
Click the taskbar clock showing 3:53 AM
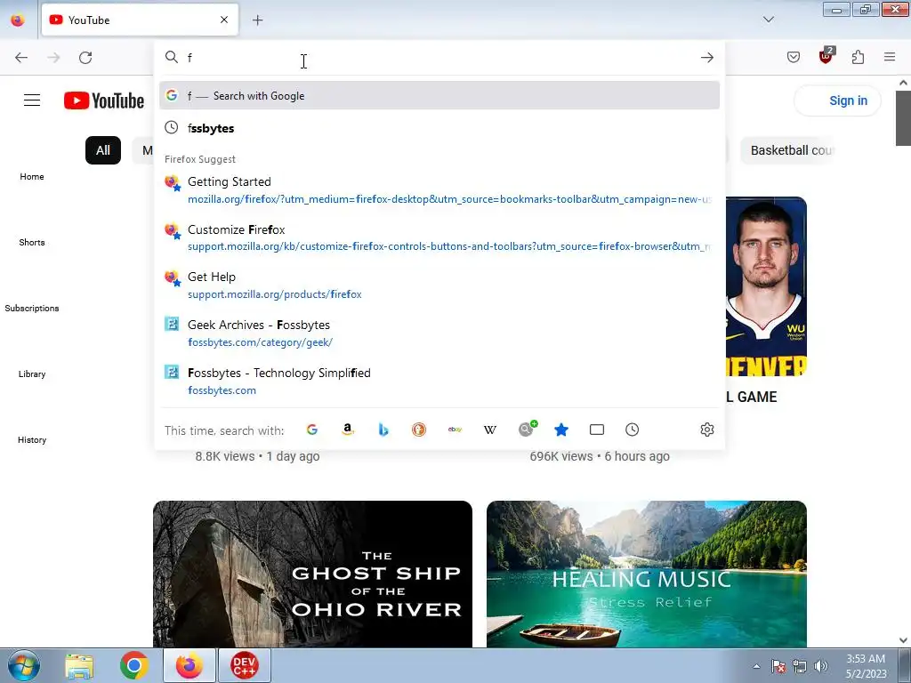[x=866, y=666]
